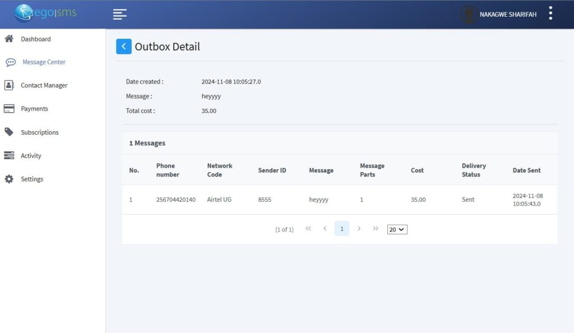Click the Message Center chat bubble icon
This screenshot has height=333, width=574.
tap(11, 62)
